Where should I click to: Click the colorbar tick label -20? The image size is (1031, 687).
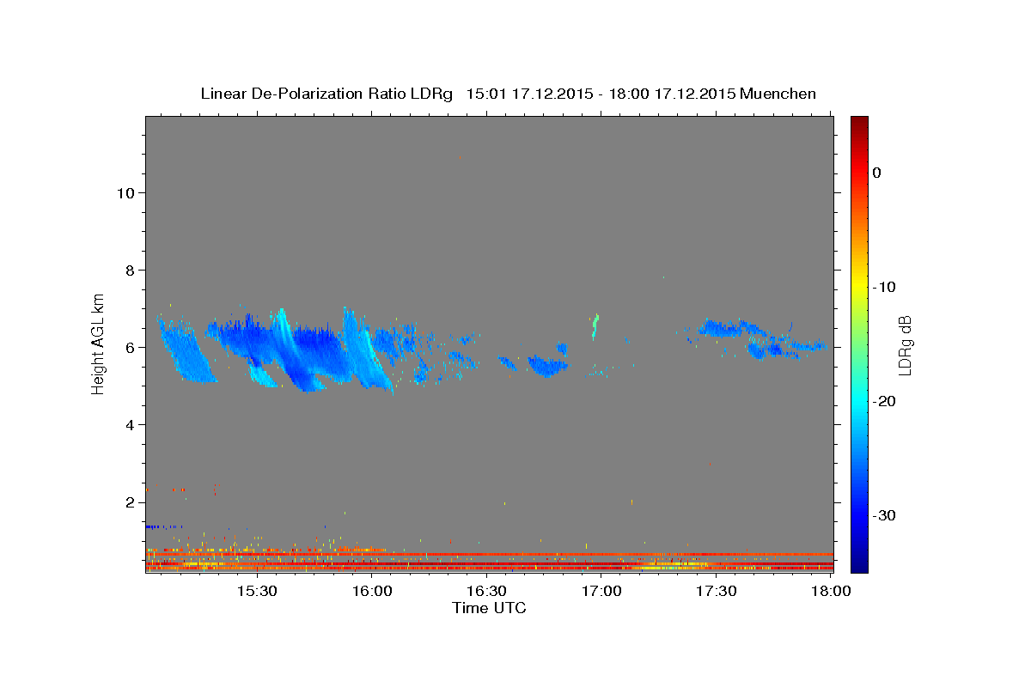(884, 401)
